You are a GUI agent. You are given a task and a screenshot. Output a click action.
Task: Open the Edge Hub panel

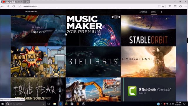pyautogui.click(x=170, y=6)
